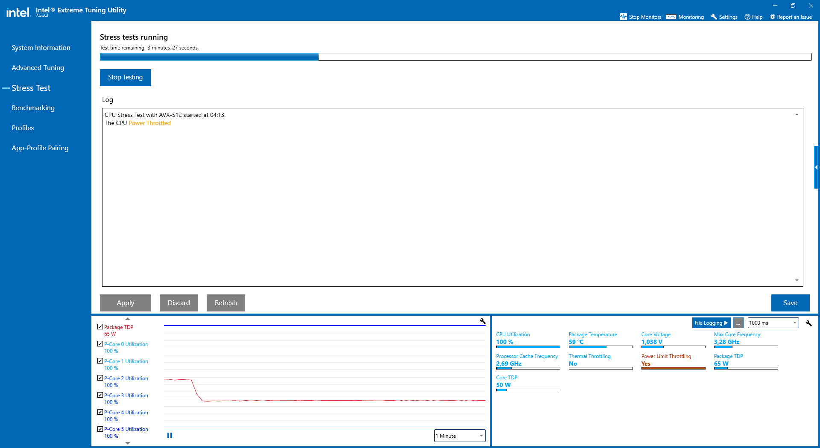The image size is (820, 448).
Task: Click the Max Core Frequency 3,28 GHz value
Action: point(726,342)
